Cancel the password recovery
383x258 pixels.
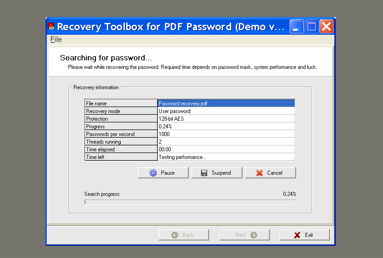click(270, 173)
